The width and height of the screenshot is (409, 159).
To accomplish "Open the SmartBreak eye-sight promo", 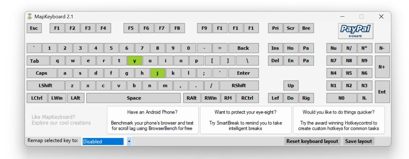I will click(x=245, y=120).
